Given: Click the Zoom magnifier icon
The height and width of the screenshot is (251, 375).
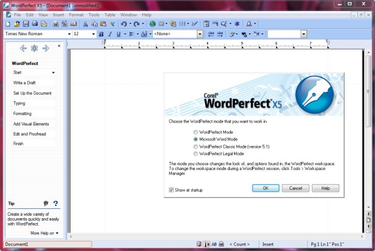Looking at the screenshot, I should (223, 24).
